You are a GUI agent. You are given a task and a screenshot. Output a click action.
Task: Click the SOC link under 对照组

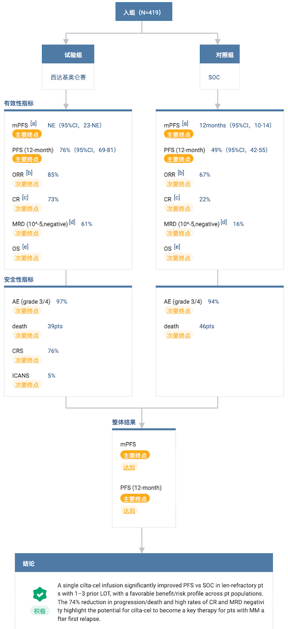[214, 77]
